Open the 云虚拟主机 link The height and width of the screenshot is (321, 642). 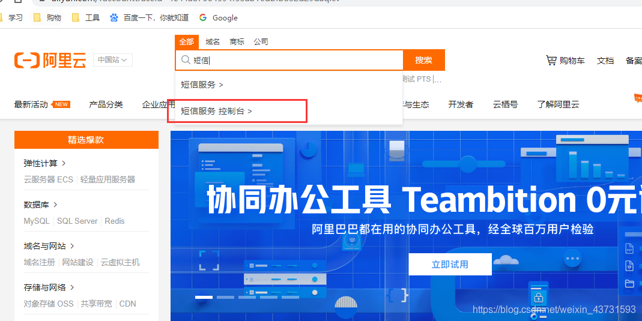coord(120,262)
